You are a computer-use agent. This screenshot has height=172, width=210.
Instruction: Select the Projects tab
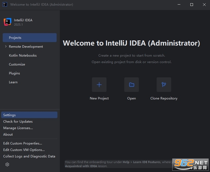coord(30,38)
